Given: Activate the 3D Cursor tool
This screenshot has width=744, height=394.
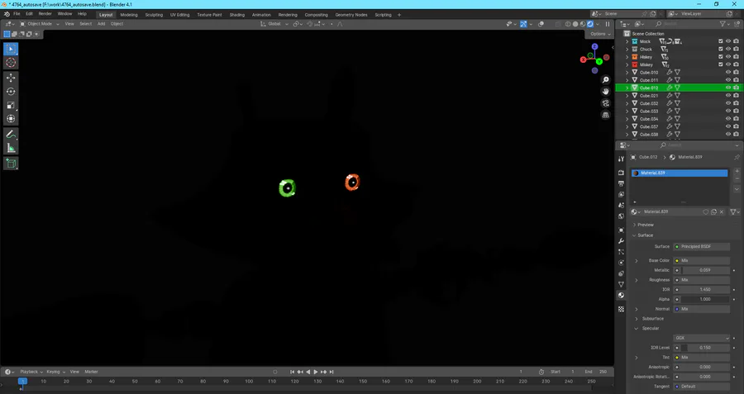Looking at the screenshot, I should click(x=11, y=63).
